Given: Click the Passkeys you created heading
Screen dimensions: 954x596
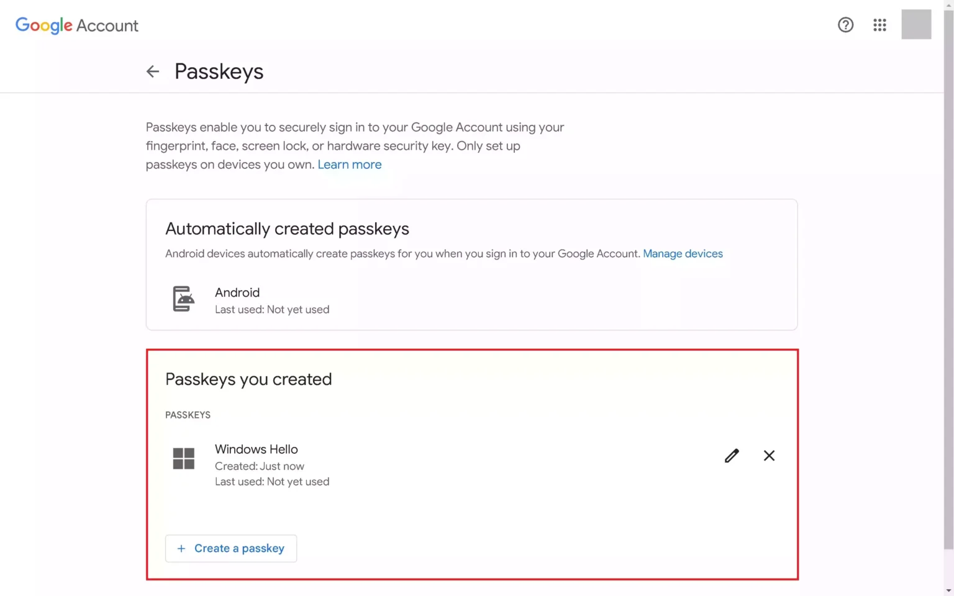Looking at the screenshot, I should click(248, 379).
